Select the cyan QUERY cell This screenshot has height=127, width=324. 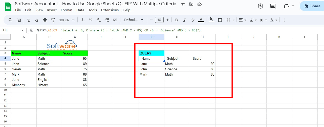152,53
